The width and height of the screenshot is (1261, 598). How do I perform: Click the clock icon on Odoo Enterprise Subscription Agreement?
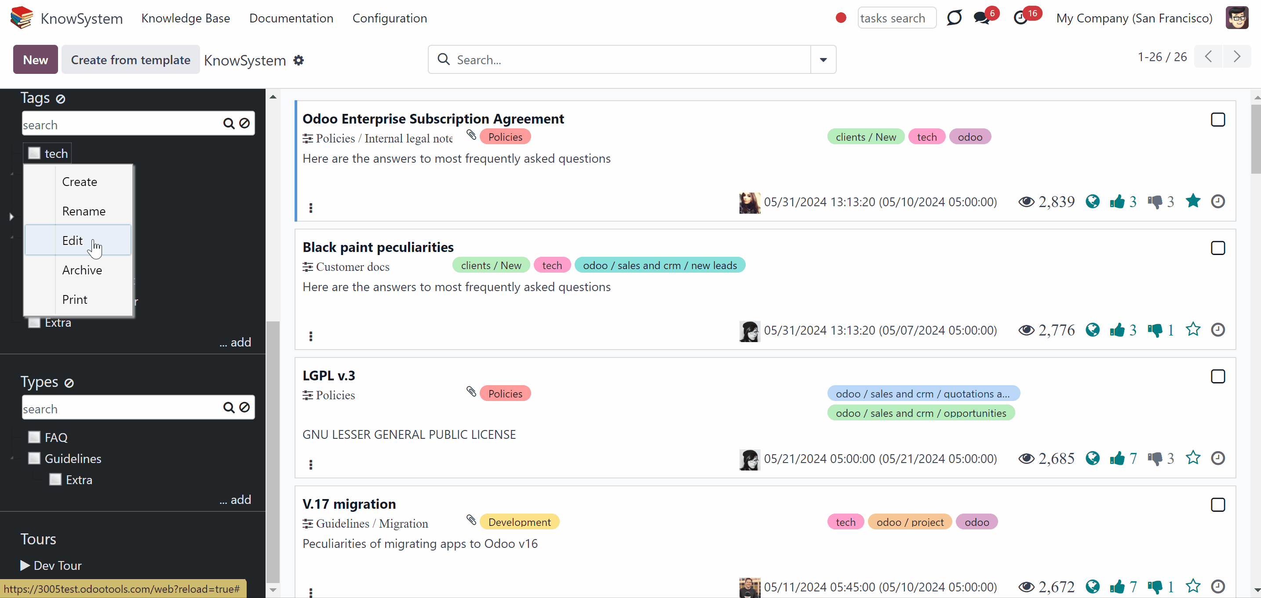1218,202
